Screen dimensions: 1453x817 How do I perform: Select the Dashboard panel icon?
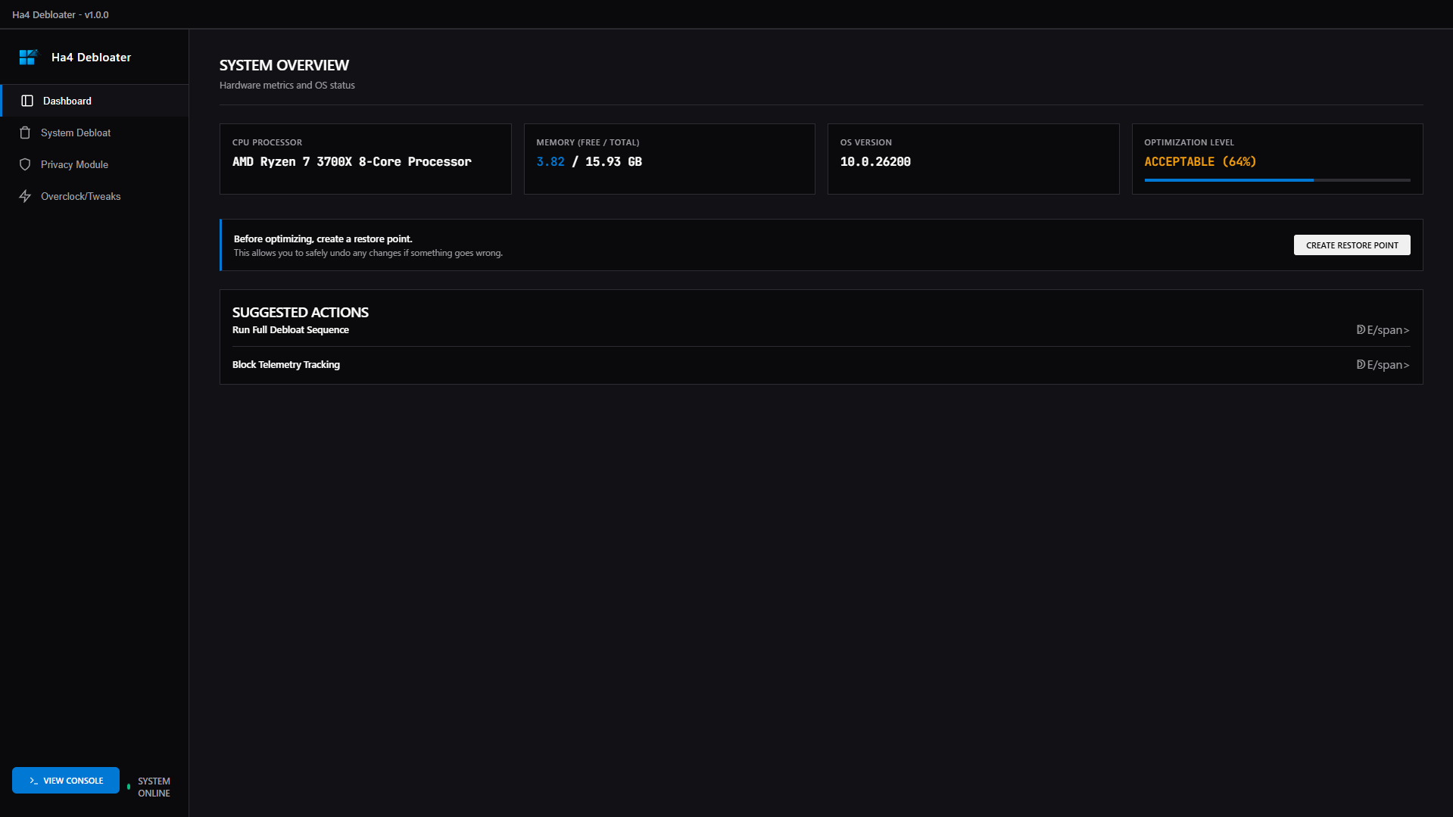[27, 100]
